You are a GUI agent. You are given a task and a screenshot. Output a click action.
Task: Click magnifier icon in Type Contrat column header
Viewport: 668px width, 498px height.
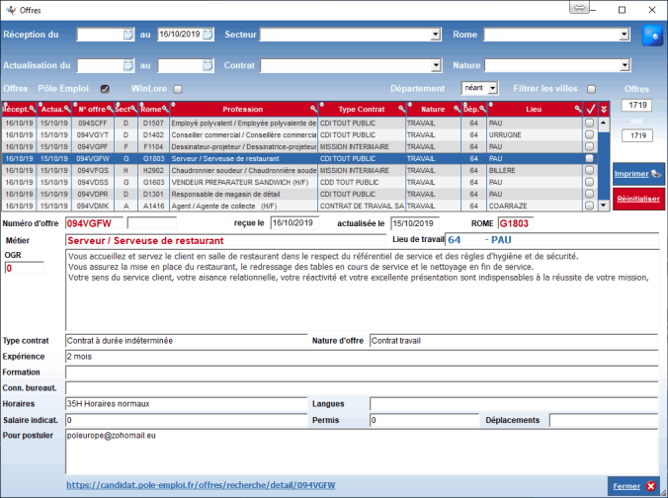click(402, 109)
